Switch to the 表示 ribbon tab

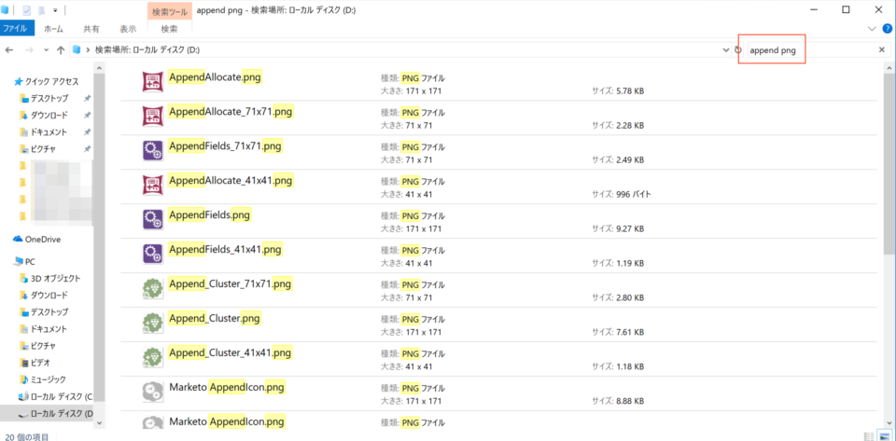coord(127,29)
